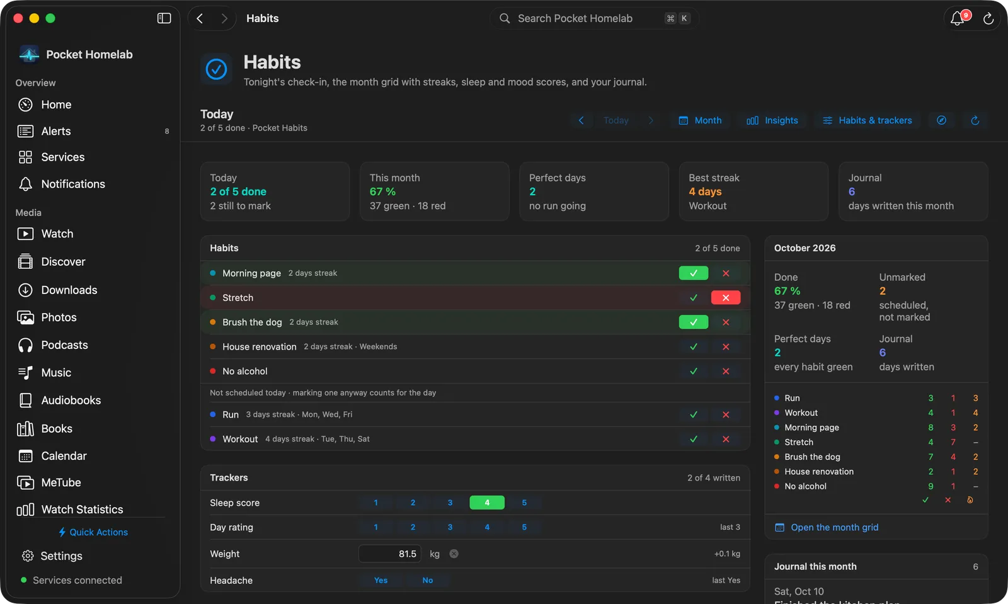
Task: Switch to the Insights view
Action: coord(772,120)
